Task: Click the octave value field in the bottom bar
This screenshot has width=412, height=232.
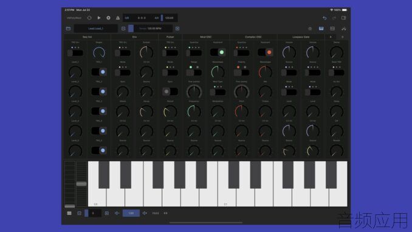Action: [93, 213]
